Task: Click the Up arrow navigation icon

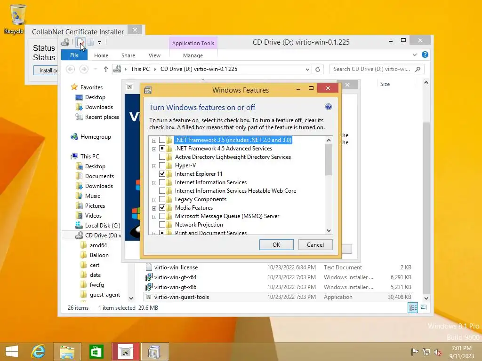Action: pyautogui.click(x=106, y=70)
